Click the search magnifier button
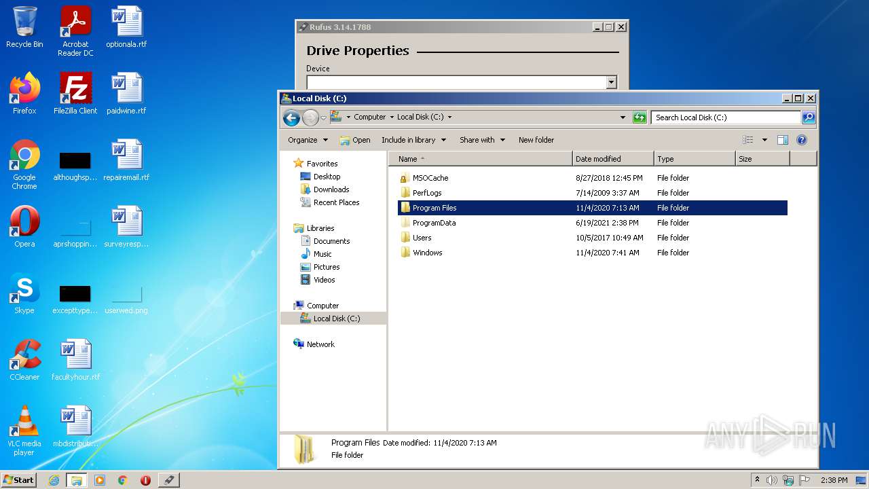This screenshot has height=489, width=869. coord(809,117)
